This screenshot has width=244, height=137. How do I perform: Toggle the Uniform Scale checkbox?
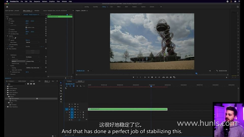point(26,27)
